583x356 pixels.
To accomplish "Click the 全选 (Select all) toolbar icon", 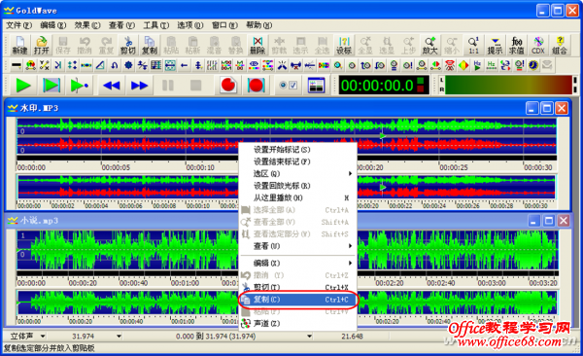I will 322,46.
